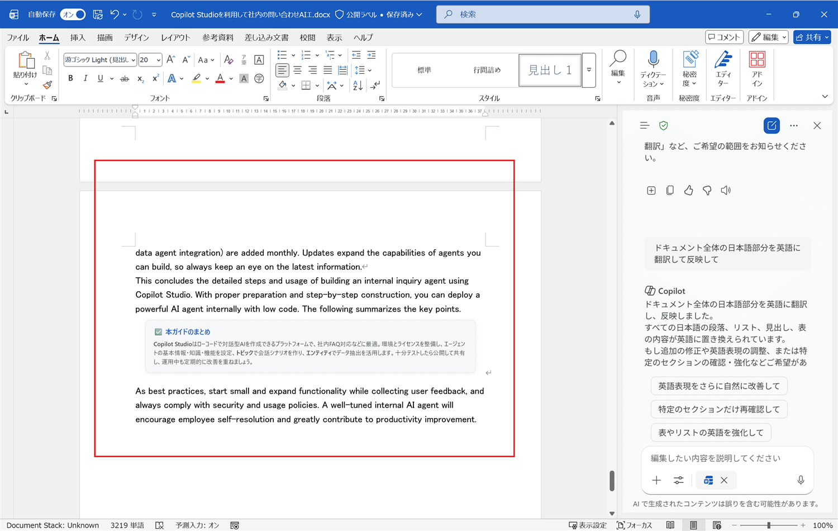Click the Increase Font Size icon
Image resolution: width=838 pixels, height=531 pixels.
click(171, 60)
